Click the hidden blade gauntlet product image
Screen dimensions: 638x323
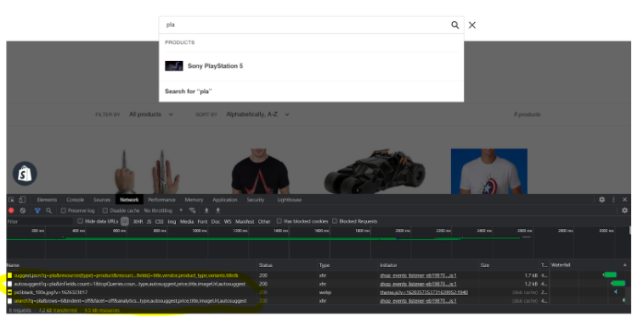[148, 171]
